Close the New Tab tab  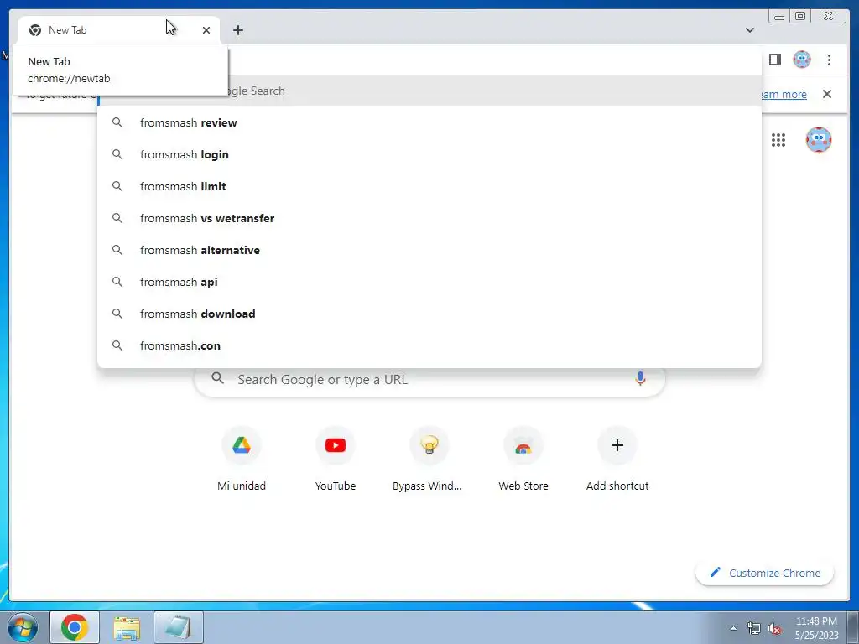[206, 30]
